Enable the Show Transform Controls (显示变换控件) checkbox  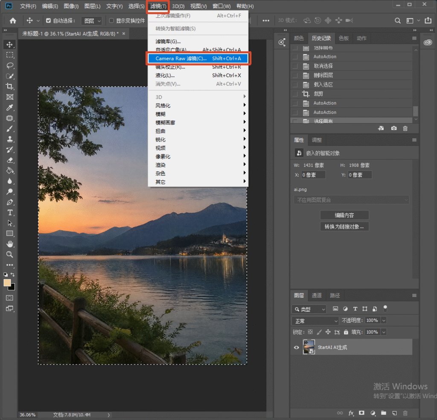tap(111, 20)
